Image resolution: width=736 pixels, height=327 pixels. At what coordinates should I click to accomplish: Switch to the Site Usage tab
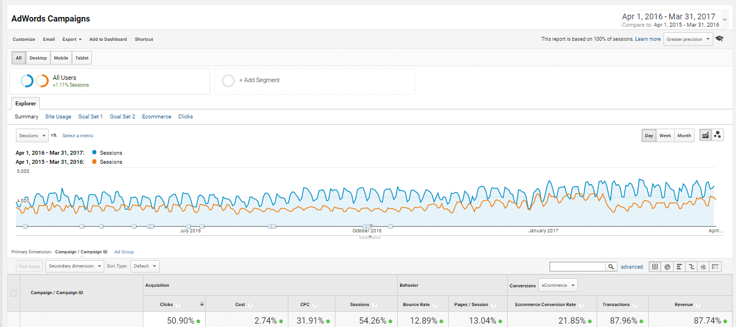58,117
